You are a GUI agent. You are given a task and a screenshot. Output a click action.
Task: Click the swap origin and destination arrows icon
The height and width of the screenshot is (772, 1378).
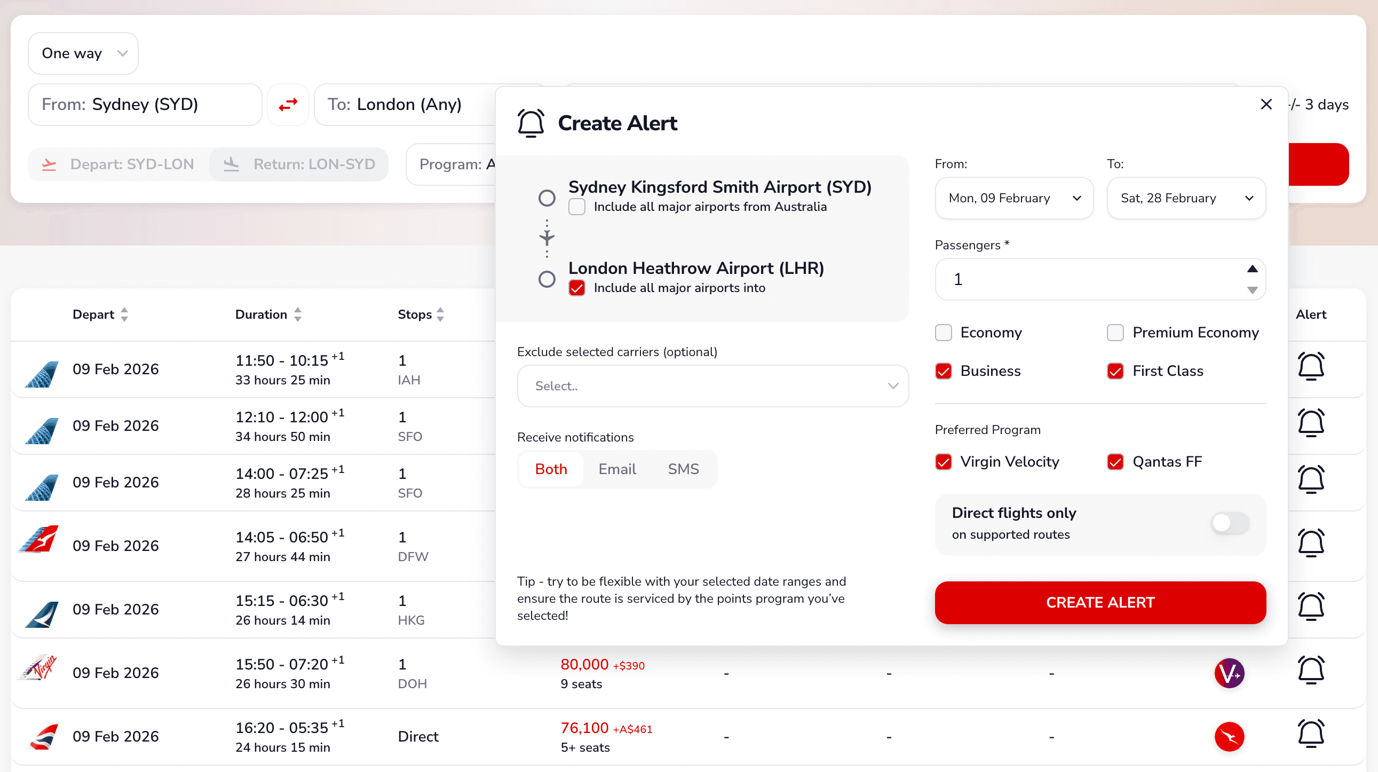[288, 104]
